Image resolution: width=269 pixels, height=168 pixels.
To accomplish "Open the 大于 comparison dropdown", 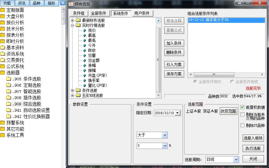I will coord(165,135).
